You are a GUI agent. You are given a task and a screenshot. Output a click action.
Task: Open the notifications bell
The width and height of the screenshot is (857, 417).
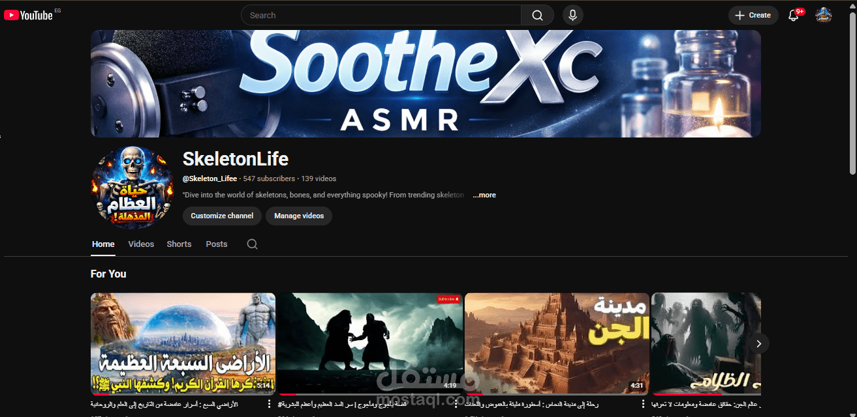pyautogui.click(x=794, y=15)
